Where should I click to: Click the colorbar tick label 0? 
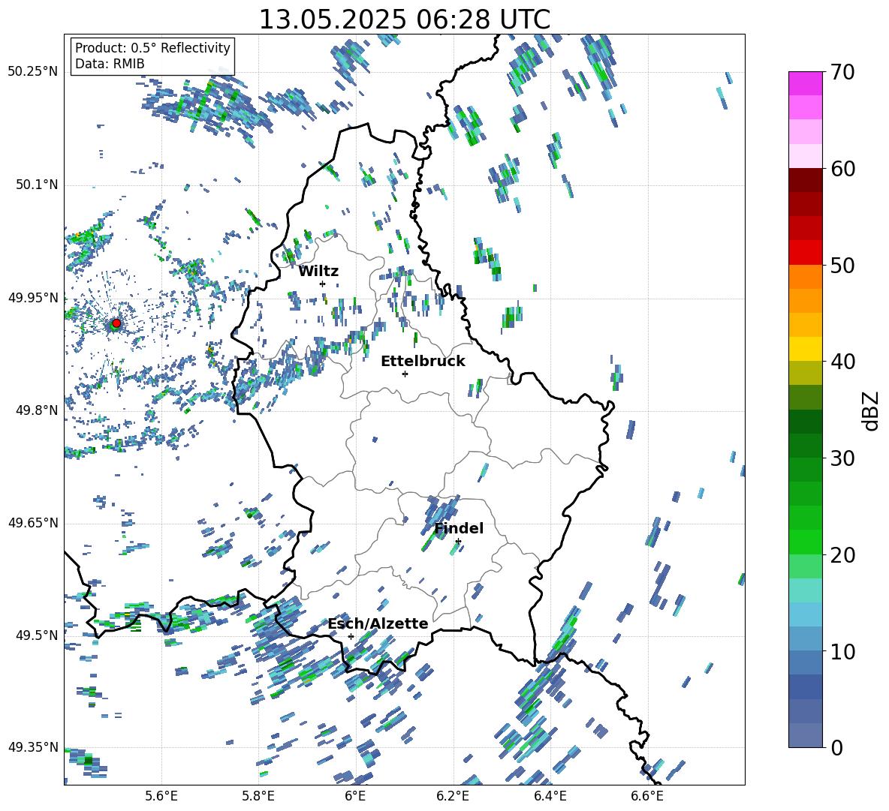point(836,747)
